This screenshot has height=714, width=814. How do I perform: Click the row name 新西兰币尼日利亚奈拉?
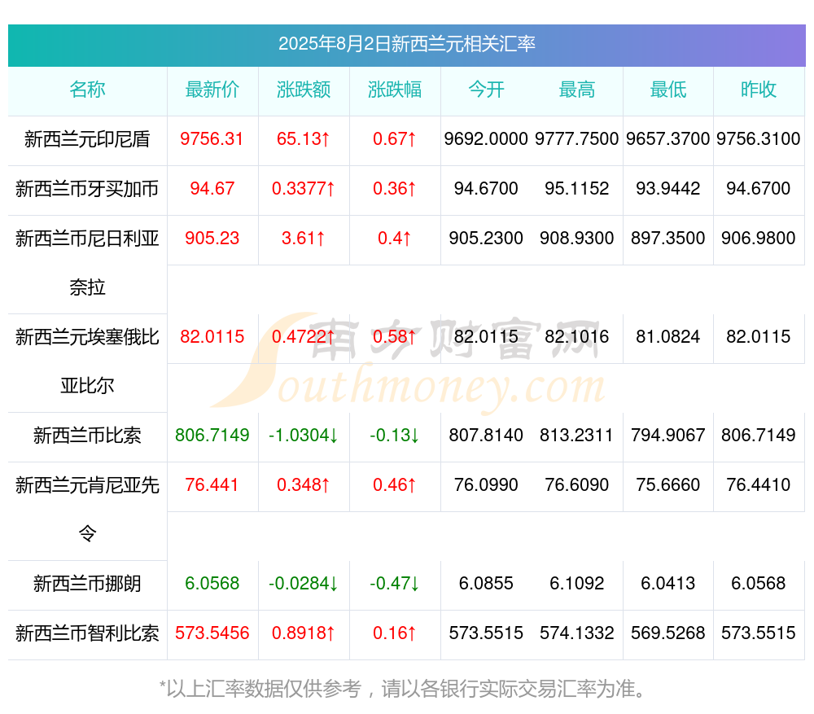(x=87, y=263)
